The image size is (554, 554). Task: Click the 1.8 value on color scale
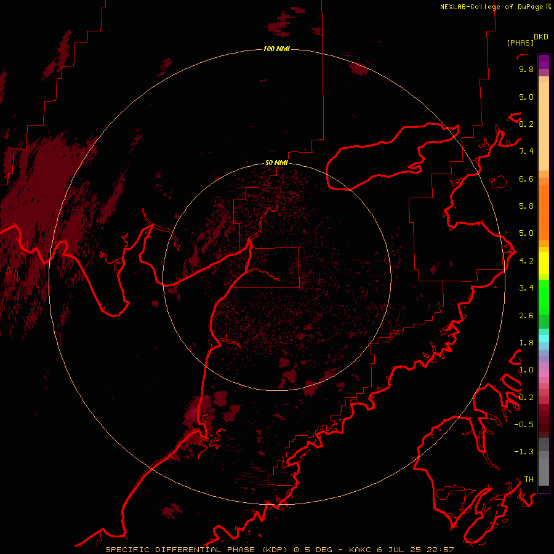tap(526, 343)
